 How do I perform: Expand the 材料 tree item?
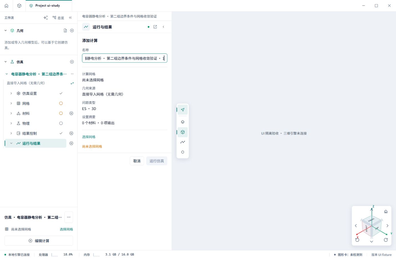[11, 113]
